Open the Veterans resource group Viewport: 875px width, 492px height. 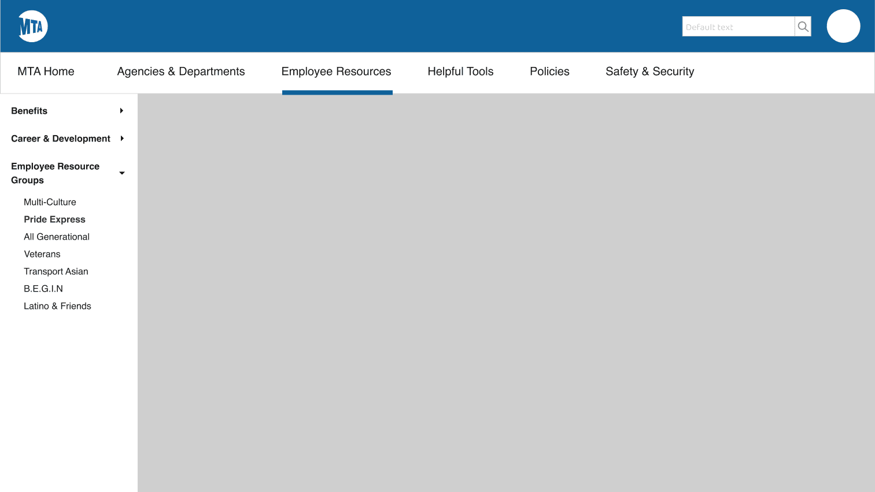pyautogui.click(x=42, y=254)
